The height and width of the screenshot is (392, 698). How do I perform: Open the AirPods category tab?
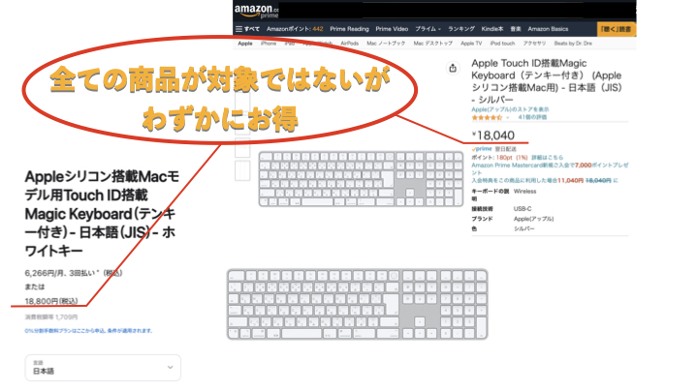coord(349,44)
